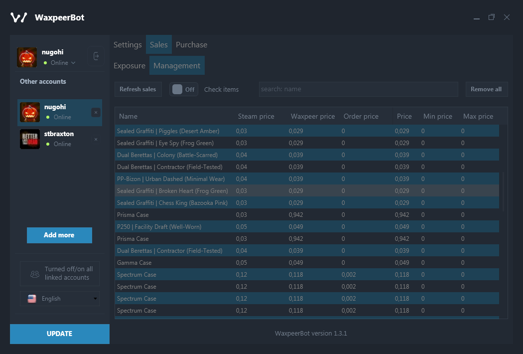This screenshot has width=523, height=354.
Task: Sort by the Steam price column header
Action: point(256,116)
